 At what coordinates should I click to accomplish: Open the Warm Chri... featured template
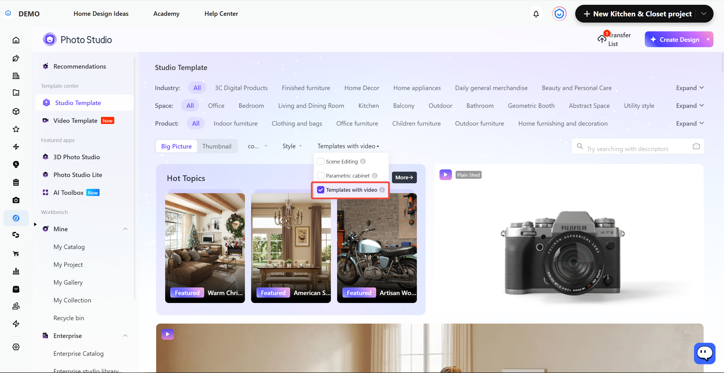(x=205, y=248)
